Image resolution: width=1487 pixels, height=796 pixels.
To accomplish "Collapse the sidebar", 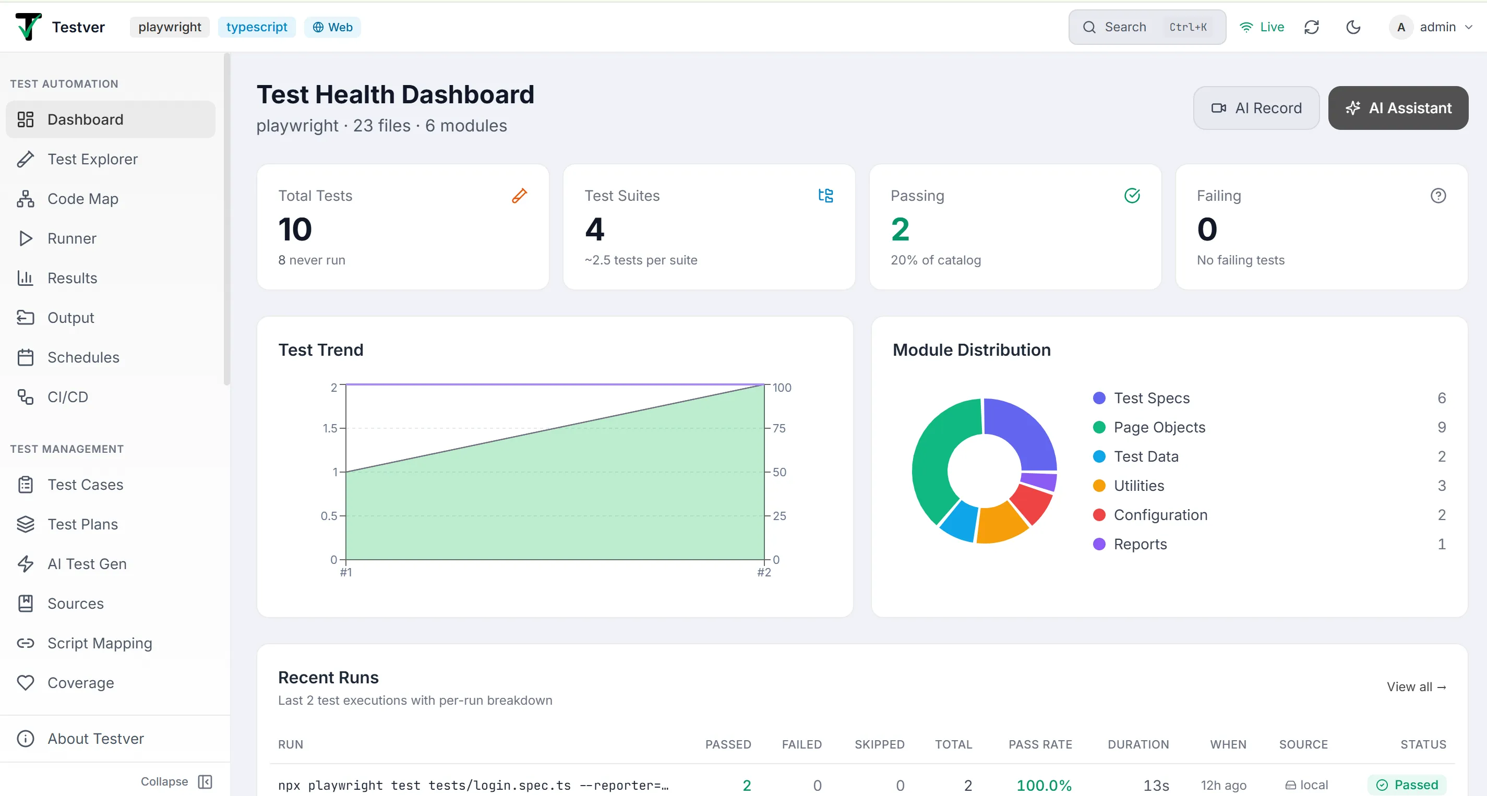I will [177, 781].
